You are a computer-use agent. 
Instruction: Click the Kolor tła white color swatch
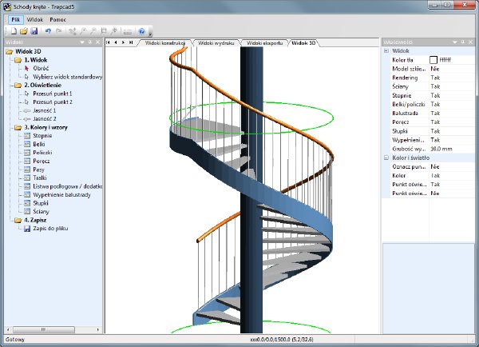point(433,60)
